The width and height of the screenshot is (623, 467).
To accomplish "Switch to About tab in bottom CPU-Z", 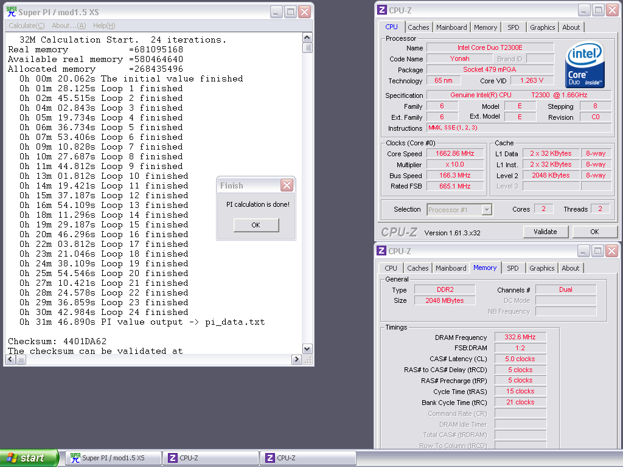I will point(570,268).
